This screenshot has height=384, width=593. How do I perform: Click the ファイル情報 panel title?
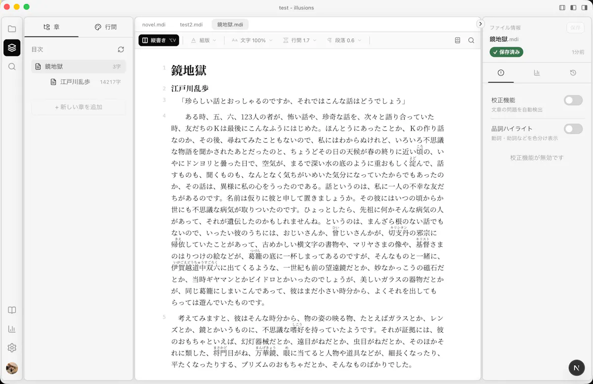(505, 28)
